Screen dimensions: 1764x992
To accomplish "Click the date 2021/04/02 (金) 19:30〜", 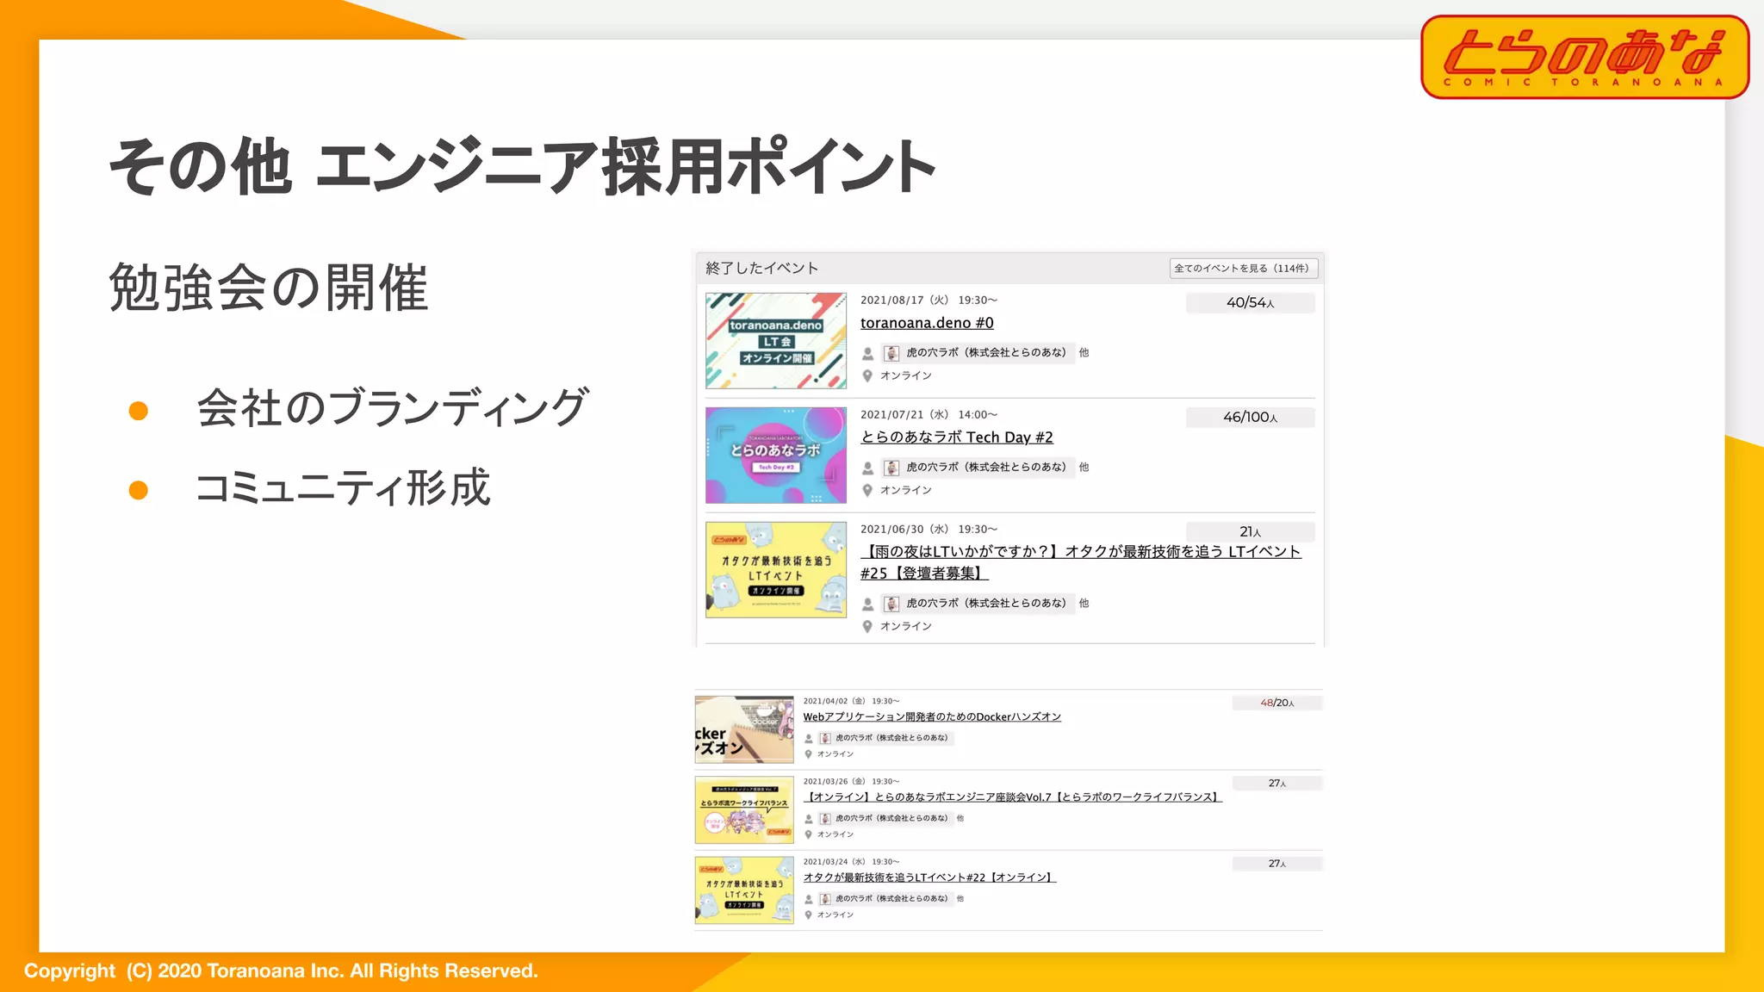I will click(x=852, y=701).
